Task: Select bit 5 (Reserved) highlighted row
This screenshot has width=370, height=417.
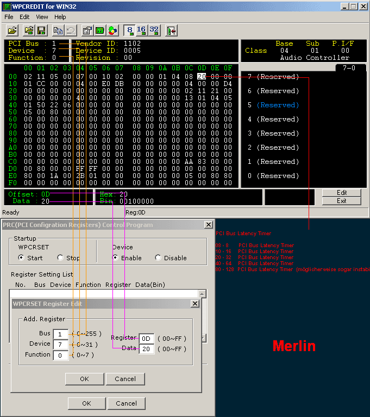Action: click(x=273, y=105)
